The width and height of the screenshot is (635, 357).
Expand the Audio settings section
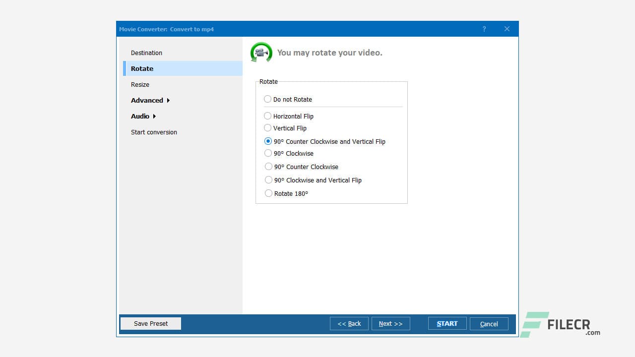140,116
